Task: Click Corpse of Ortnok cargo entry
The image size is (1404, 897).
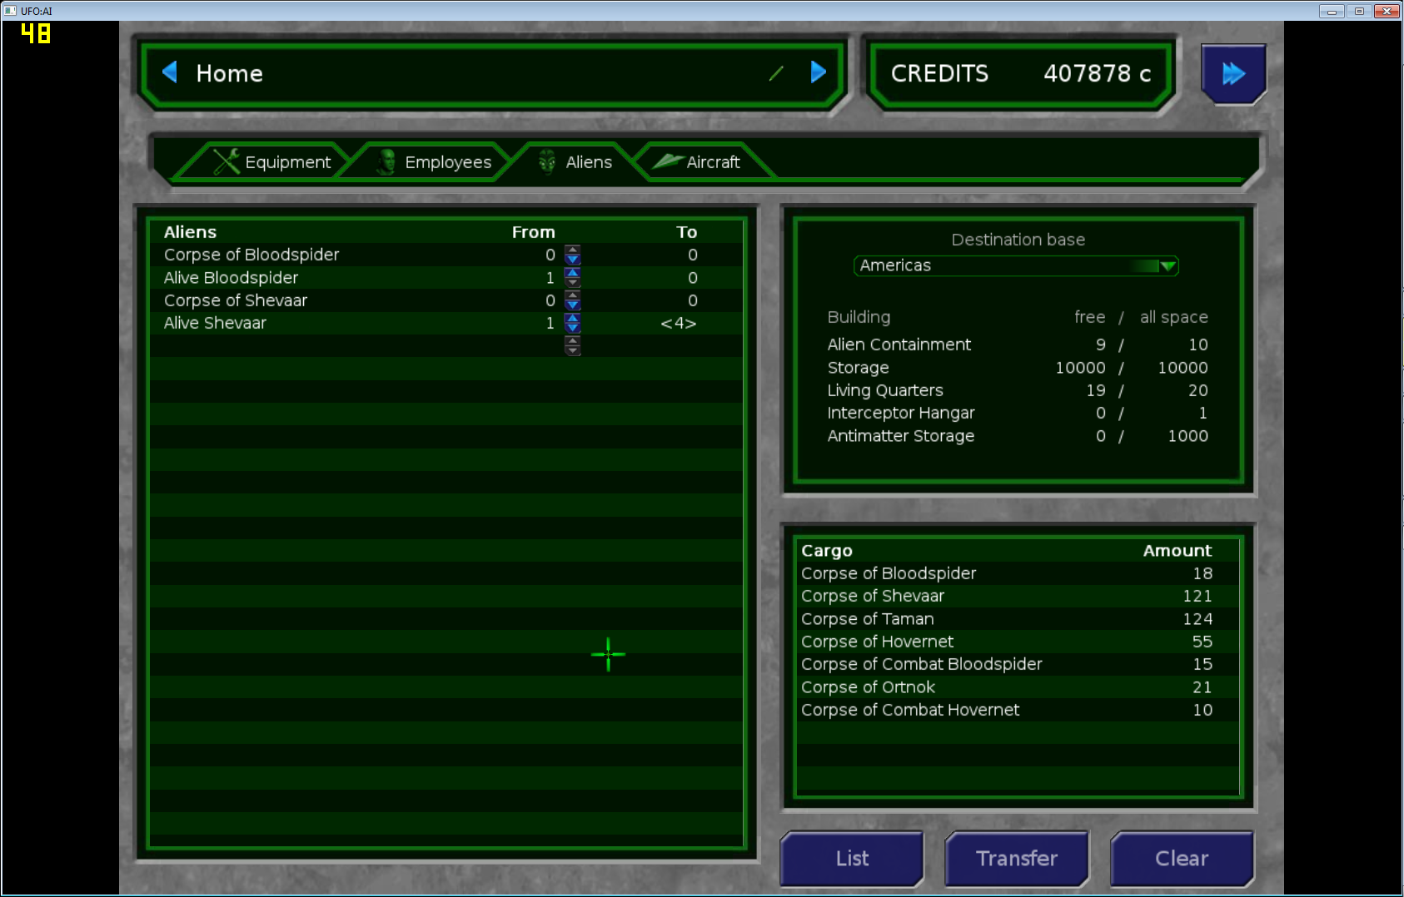Action: (1018, 687)
